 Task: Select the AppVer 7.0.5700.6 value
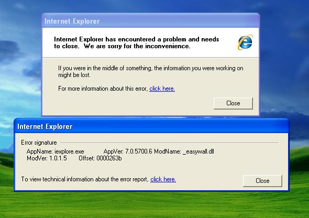click(x=128, y=151)
